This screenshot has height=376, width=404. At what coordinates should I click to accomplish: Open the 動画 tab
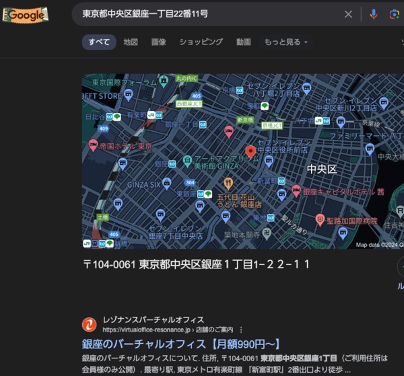click(x=244, y=42)
